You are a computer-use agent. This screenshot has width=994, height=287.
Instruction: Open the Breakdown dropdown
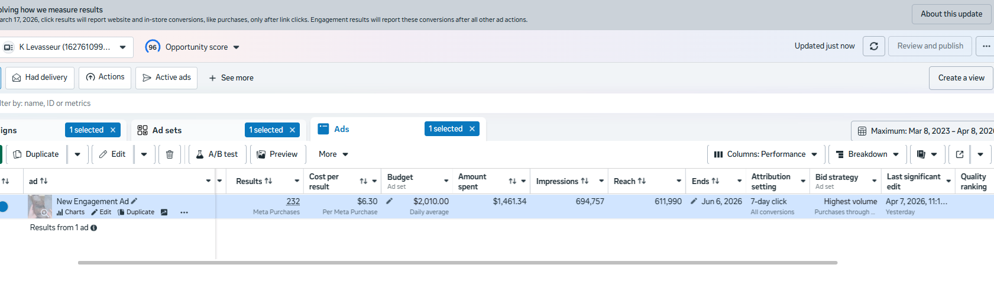tap(867, 154)
